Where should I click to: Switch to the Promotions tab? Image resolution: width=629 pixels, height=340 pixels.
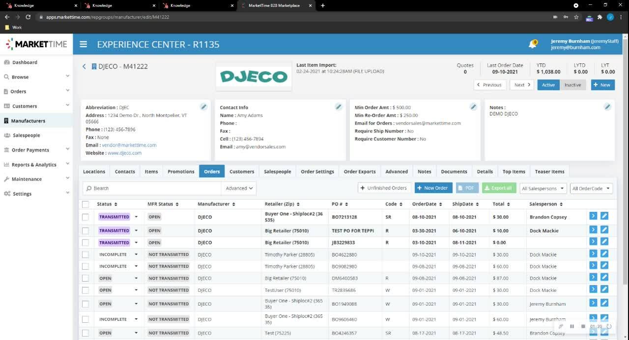click(181, 172)
